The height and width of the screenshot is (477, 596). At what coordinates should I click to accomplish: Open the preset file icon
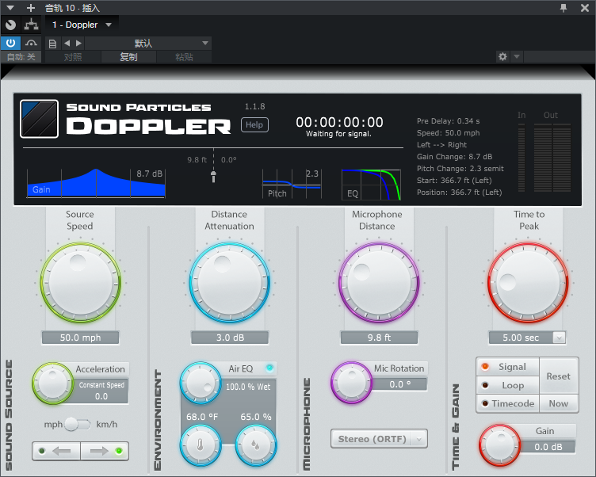(x=53, y=44)
